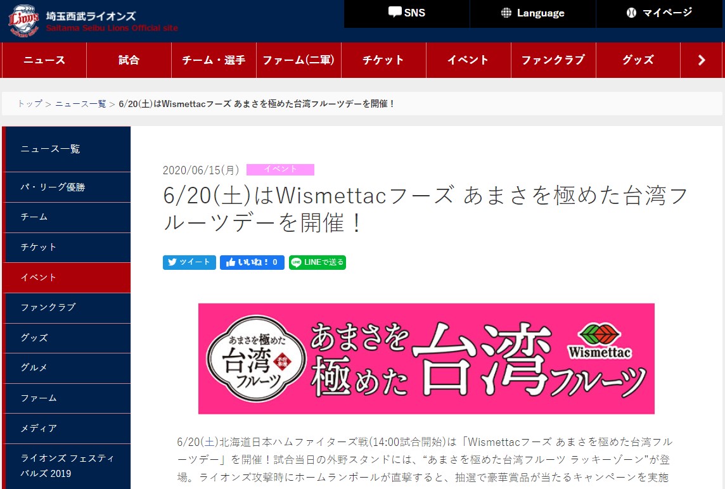The width and height of the screenshot is (725, 489).
Task: Select ライオンズ フェスティバルズ 2019 in sidebar
Action: (x=67, y=466)
